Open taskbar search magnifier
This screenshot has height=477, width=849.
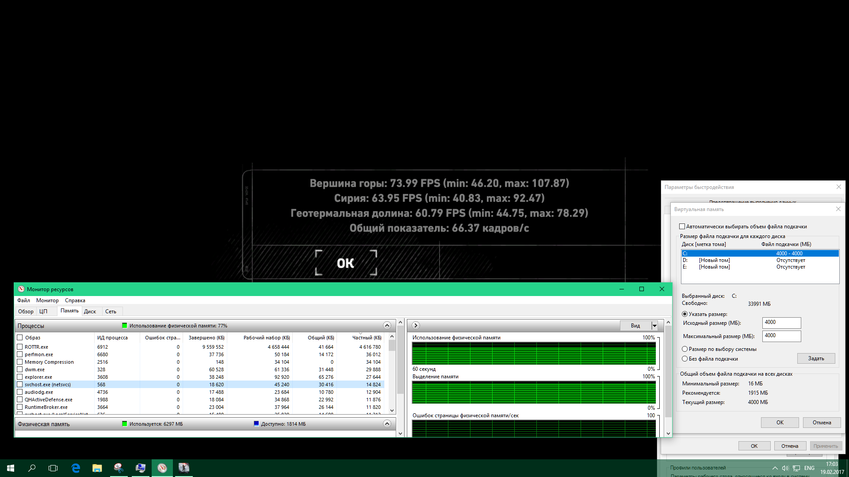pyautogui.click(x=32, y=468)
